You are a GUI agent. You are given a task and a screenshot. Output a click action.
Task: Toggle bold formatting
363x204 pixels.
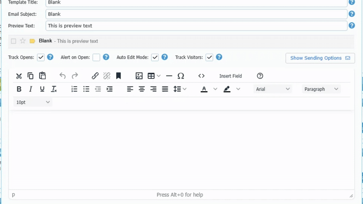point(19,89)
